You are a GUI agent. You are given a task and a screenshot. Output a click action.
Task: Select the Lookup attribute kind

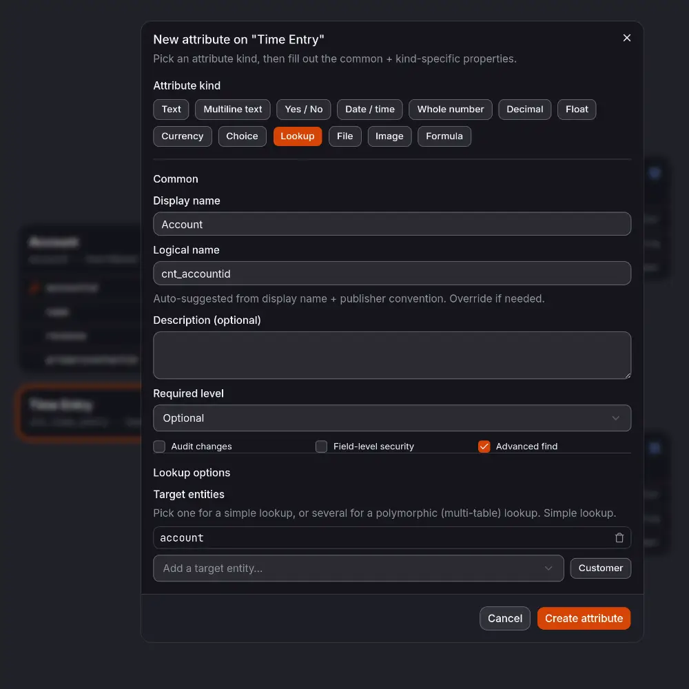tap(298, 136)
